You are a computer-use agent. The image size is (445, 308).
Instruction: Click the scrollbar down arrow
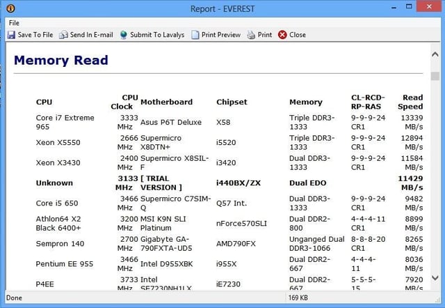click(x=435, y=278)
